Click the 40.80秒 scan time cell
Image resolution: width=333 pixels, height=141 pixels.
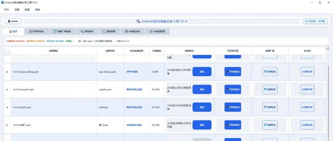(157, 90)
